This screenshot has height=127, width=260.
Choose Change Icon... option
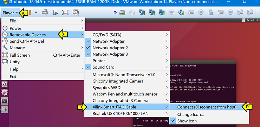pyautogui.click(x=209, y=115)
